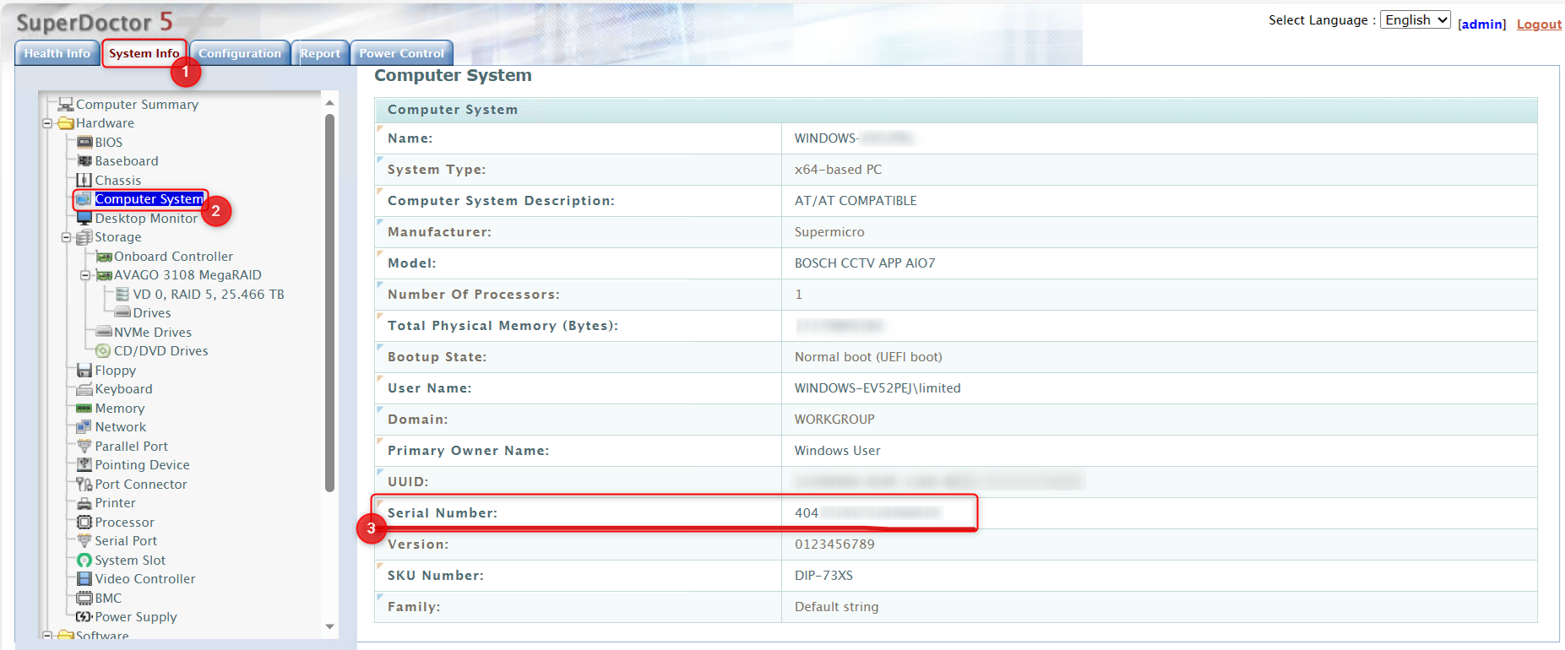Click the Power Supply icon
Screen dimensions: 1565x650
click(84, 617)
